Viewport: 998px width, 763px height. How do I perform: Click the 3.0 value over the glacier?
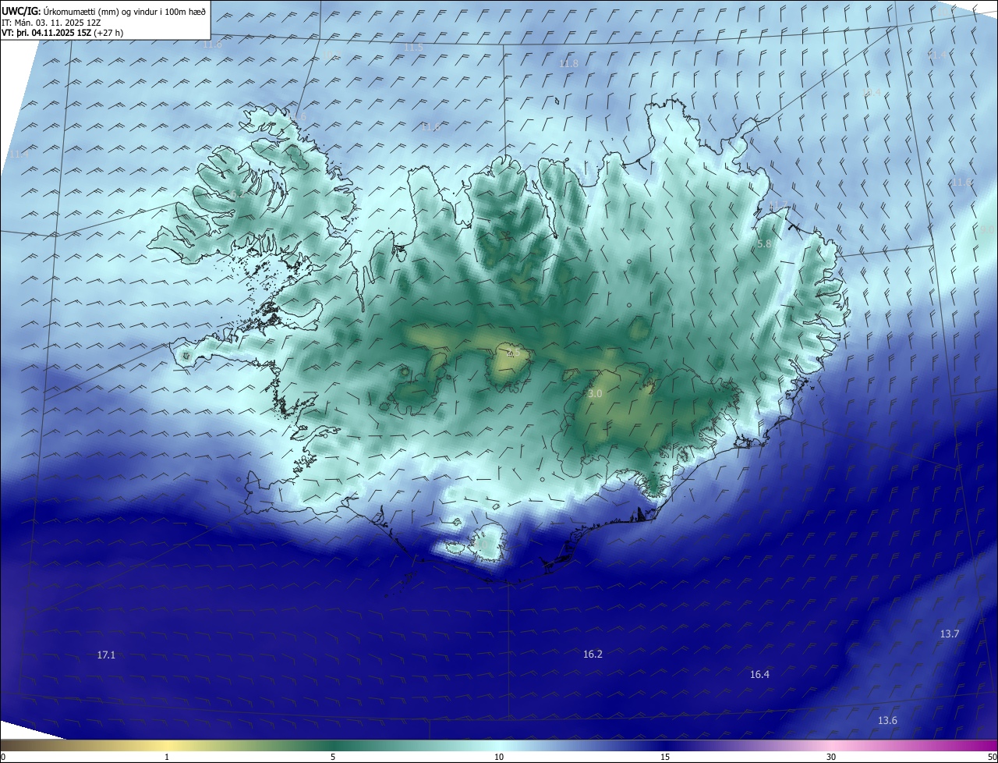pyautogui.click(x=595, y=394)
